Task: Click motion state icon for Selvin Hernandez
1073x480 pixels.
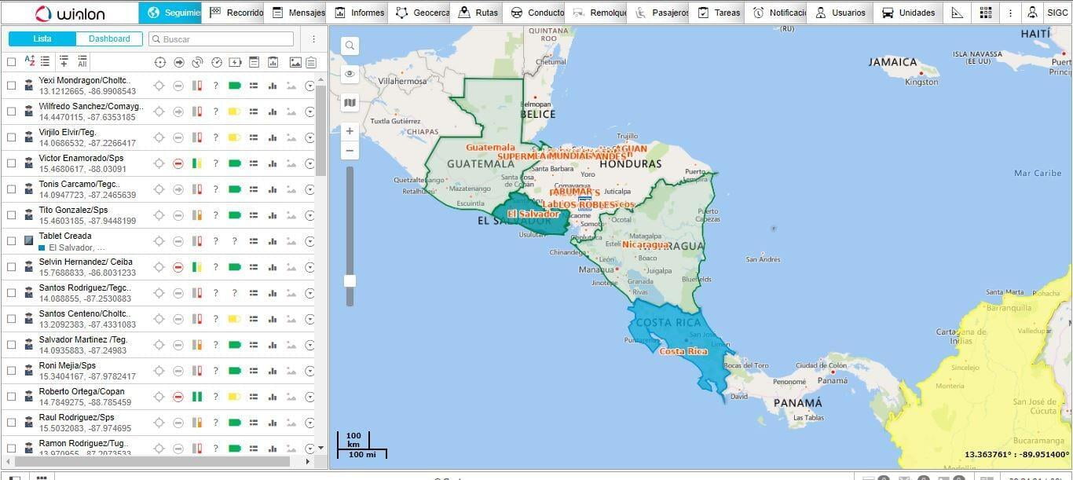Action: [178, 267]
